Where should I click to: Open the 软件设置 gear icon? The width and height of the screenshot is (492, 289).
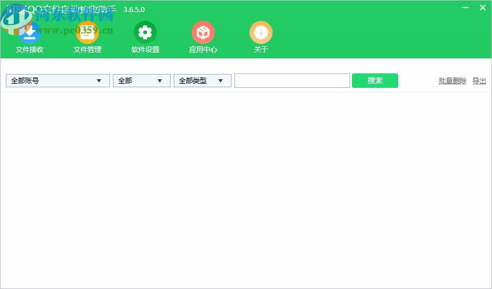(x=145, y=32)
